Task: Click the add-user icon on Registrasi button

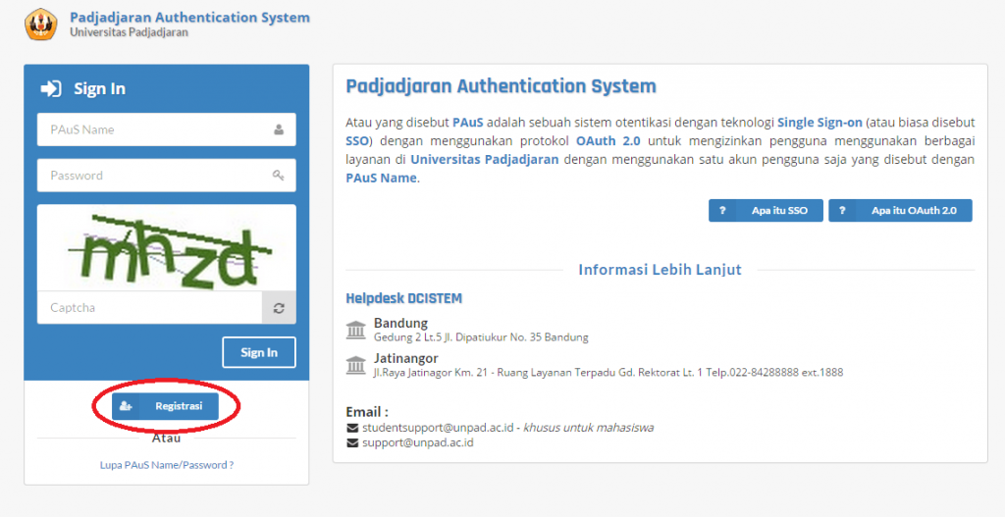Action: 126,406
